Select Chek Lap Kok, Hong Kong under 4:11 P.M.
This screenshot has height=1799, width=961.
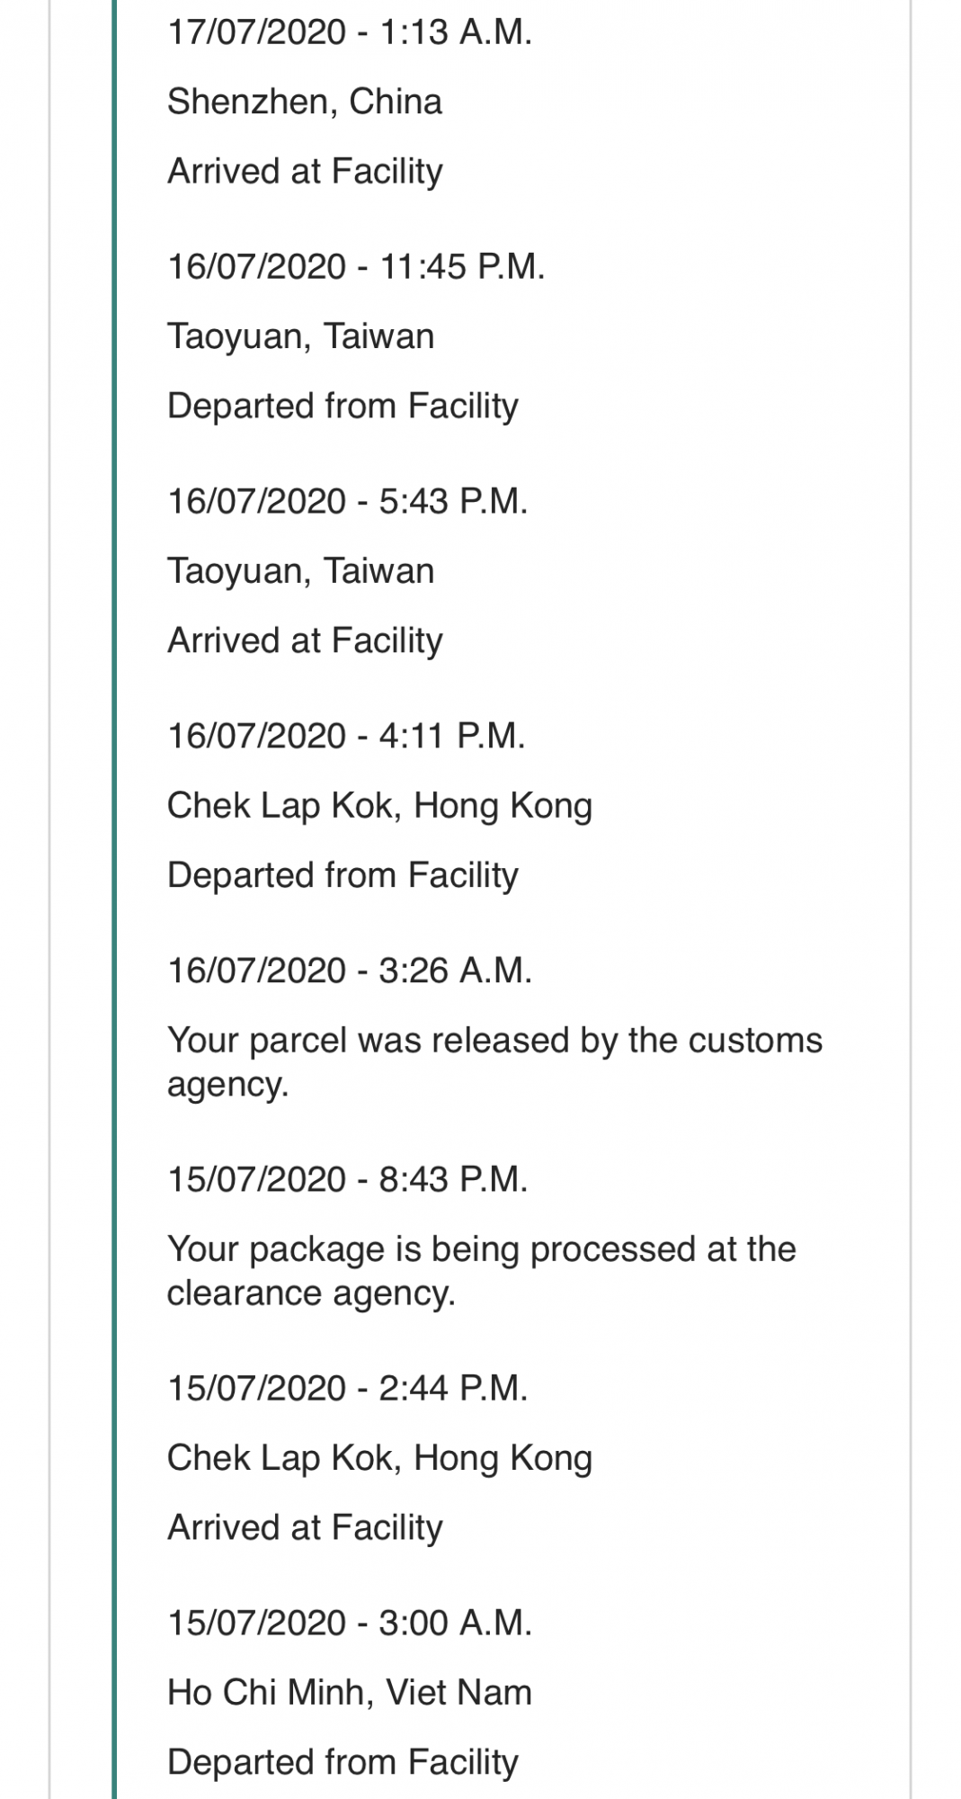click(x=379, y=806)
